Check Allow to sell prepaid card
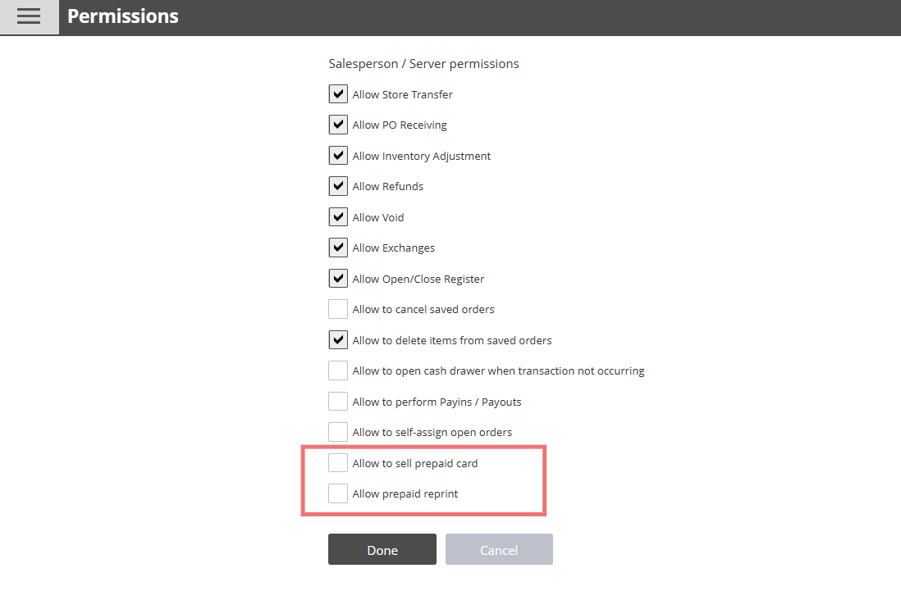Viewport: 901px width, 600px height. 338,463
